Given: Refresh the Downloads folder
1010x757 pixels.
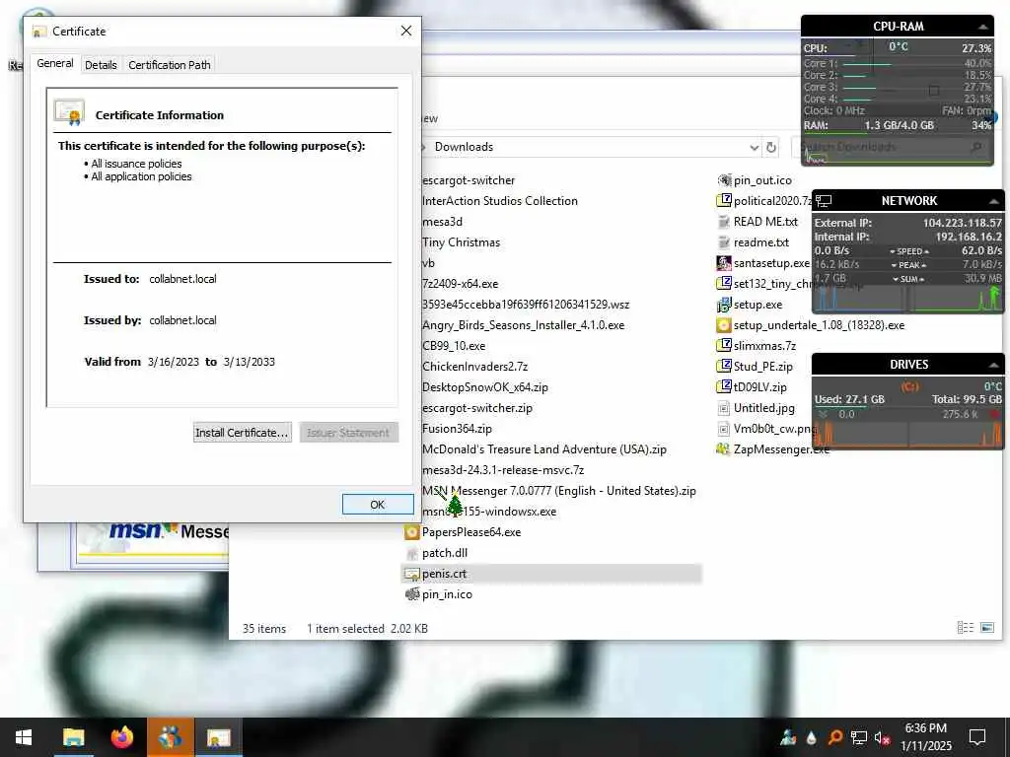Looking at the screenshot, I should 771,148.
